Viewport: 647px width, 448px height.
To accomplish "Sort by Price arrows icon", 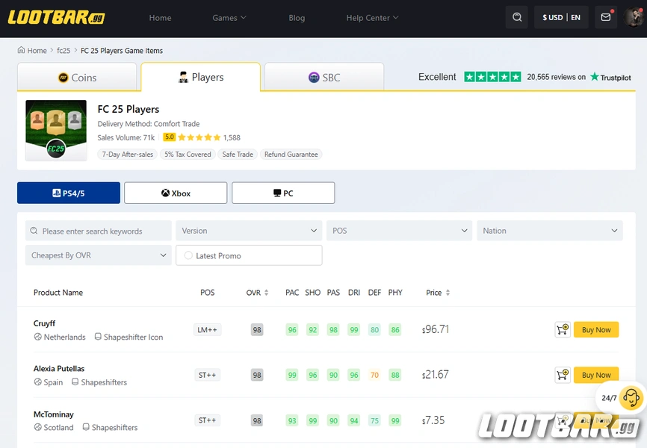I will pos(448,293).
